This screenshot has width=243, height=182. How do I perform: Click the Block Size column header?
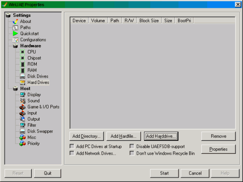(x=149, y=21)
